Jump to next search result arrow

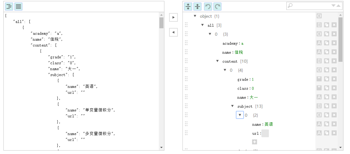pyautogui.click(x=333, y=6)
